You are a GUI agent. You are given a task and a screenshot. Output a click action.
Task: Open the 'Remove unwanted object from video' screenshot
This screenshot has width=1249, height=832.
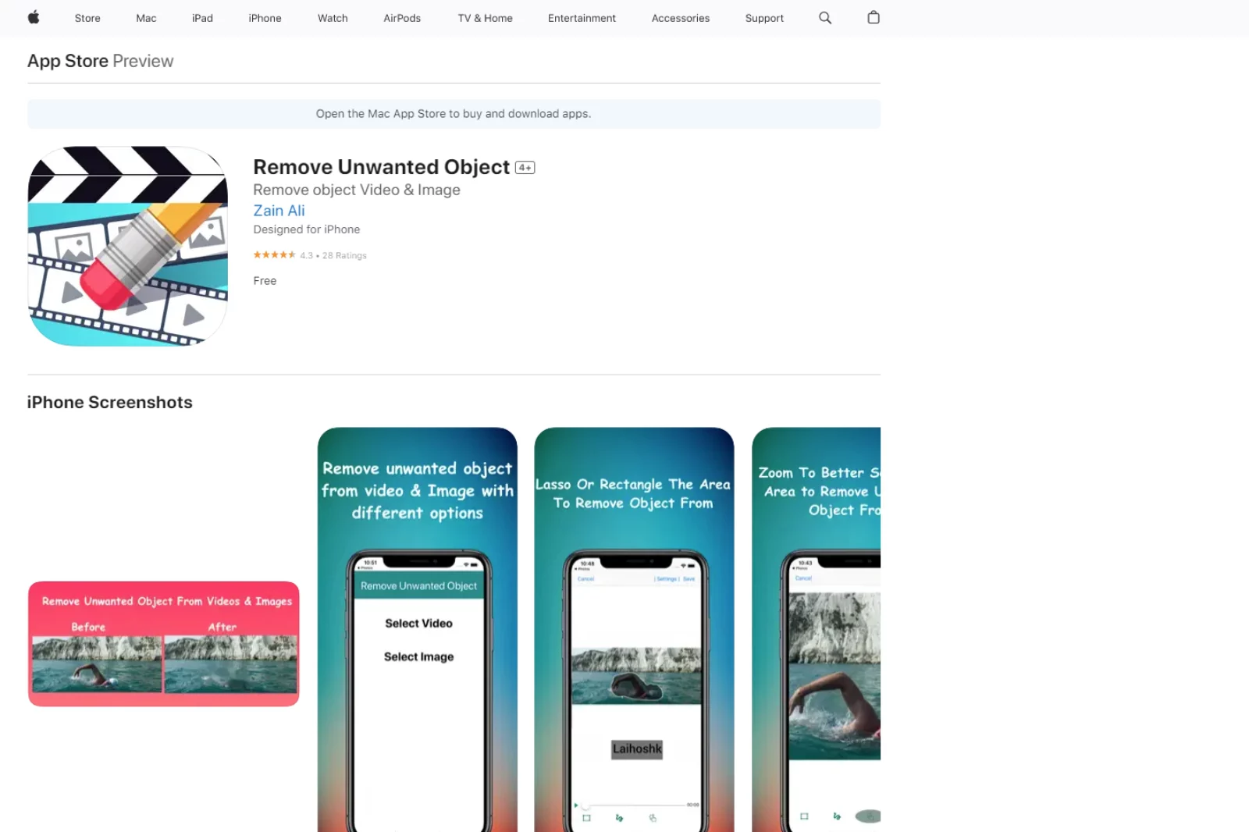coord(418,629)
